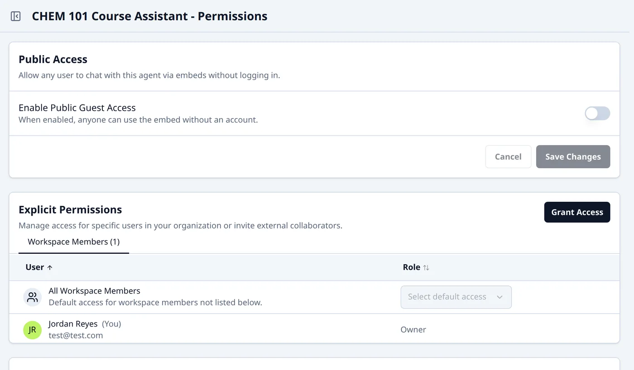The height and width of the screenshot is (370, 634).
Task: Click the Cancel button
Action: pos(508,157)
